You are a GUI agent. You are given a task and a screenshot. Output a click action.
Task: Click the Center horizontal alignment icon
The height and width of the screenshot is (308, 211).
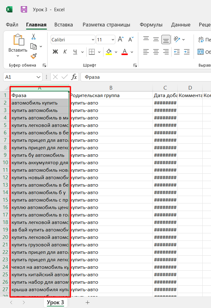coord(156,52)
